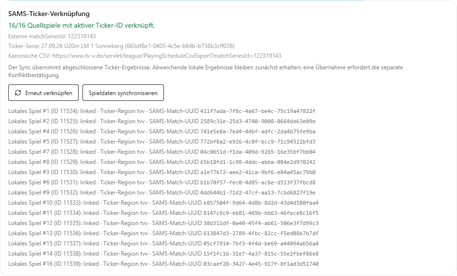Select row Lokales Spiel #10 (ID 11533)
457x276 pixels.
pyautogui.click(x=163, y=203)
